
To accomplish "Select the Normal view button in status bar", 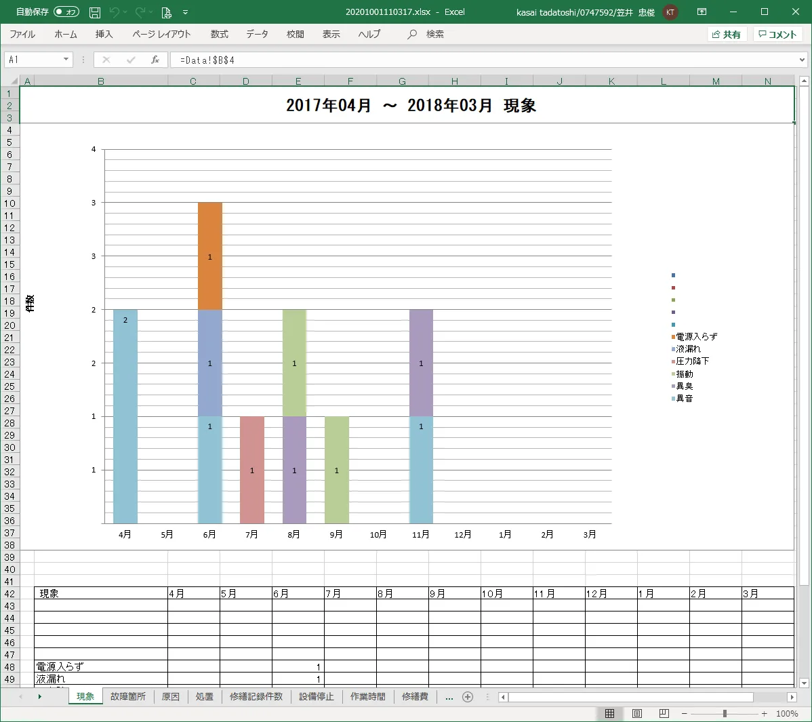I will pos(610,713).
